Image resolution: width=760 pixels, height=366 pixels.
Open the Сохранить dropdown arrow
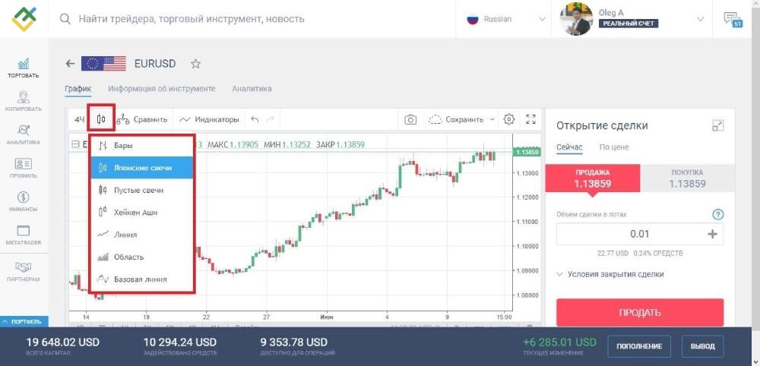pyautogui.click(x=492, y=119)
